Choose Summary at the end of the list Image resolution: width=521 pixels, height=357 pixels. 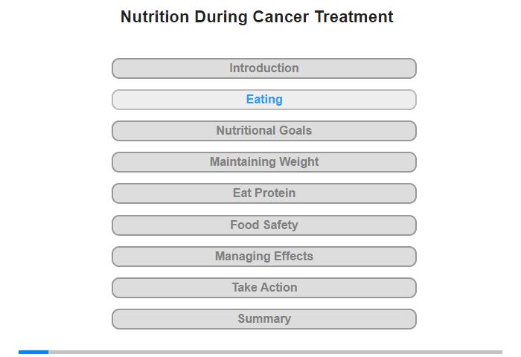pyautogui.click(x=263, y=319)
